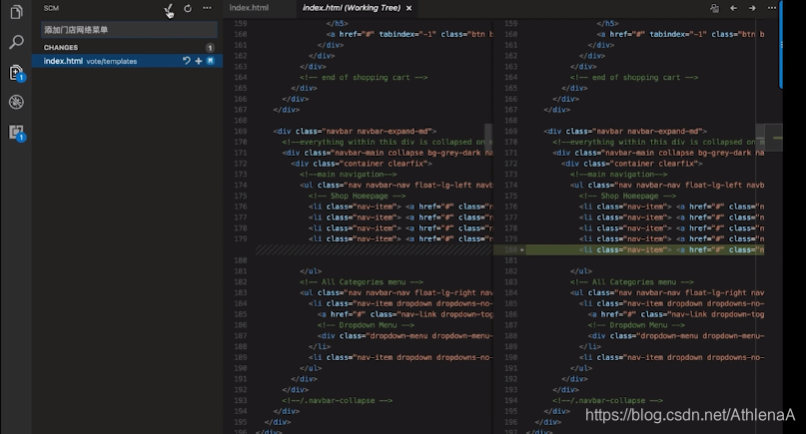Open the Extensions view in activity bar

click(16, 133)
